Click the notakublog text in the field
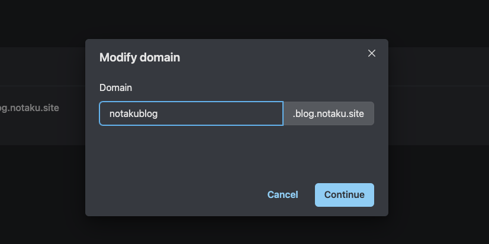 (x=133, y=113)
